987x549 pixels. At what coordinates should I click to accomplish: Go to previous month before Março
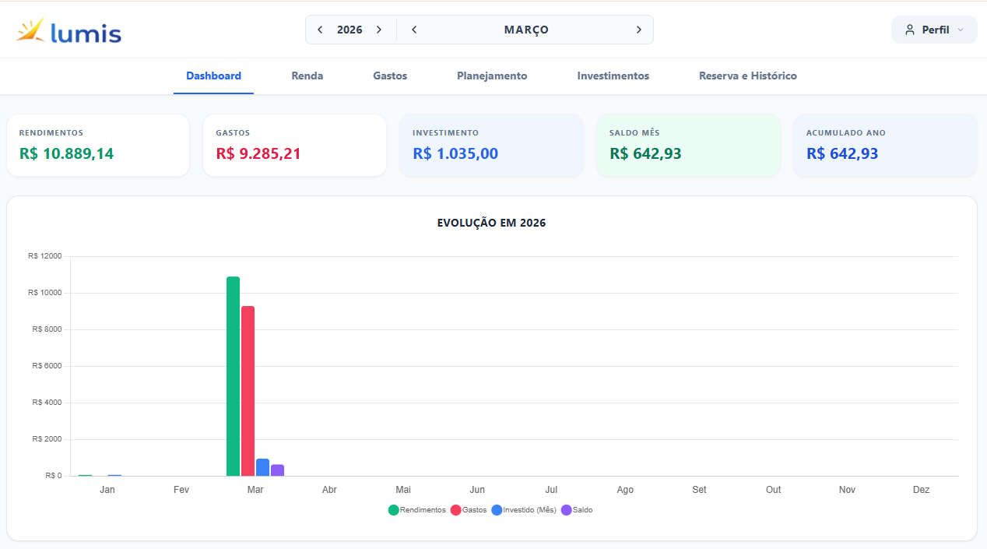tap(414, 30)
